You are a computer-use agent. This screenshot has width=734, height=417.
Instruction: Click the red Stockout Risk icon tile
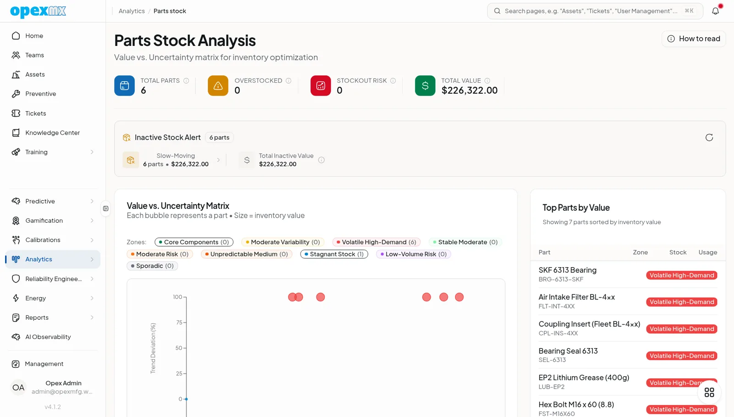pos(321,85)
